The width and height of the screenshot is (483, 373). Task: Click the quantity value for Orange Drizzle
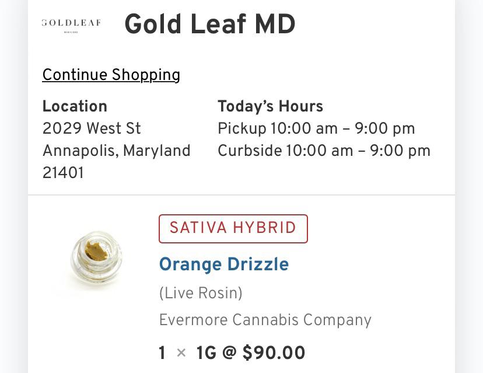tap(162, 354)
